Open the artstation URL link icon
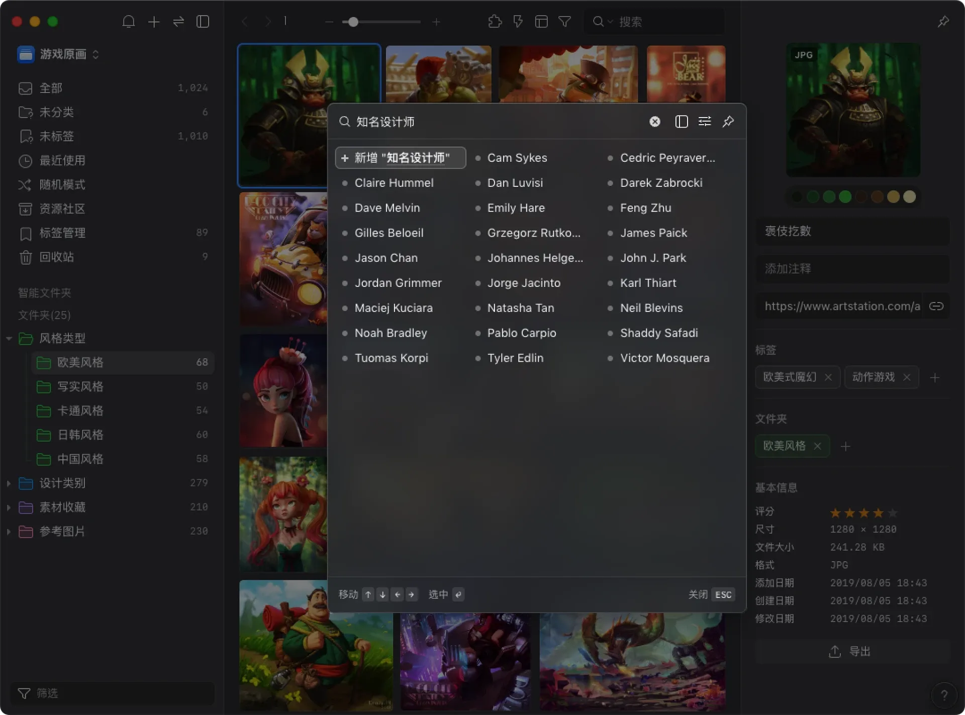 (936, 306)
